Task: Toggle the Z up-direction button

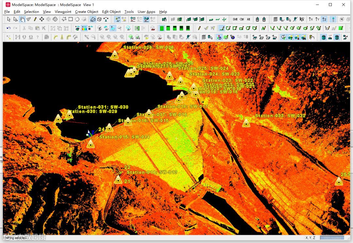Action: click(324, 20)
